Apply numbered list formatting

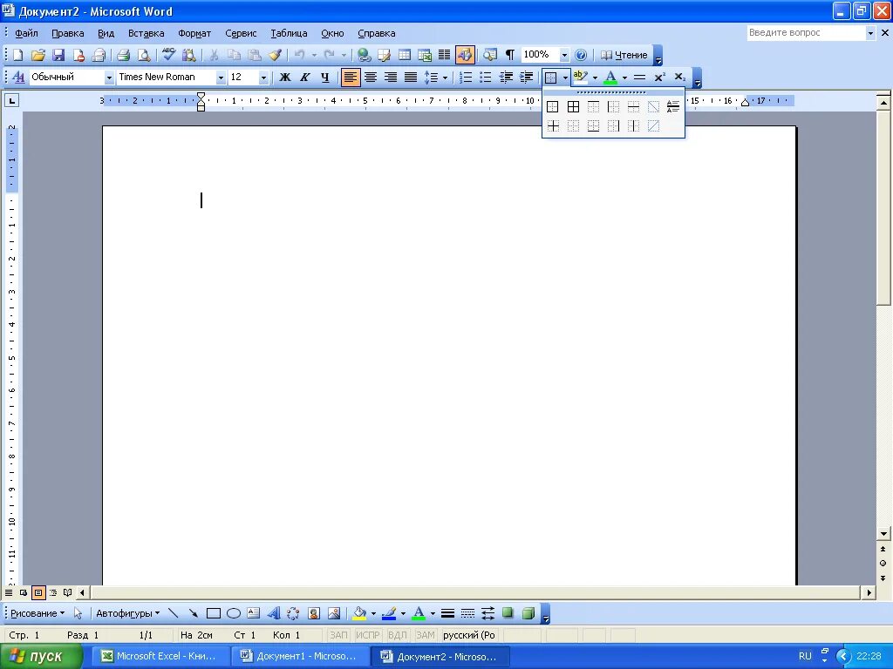pos(466,77)
